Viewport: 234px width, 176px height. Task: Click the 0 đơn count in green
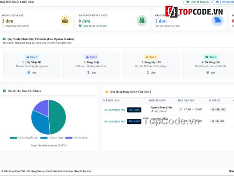pos(84,21)
